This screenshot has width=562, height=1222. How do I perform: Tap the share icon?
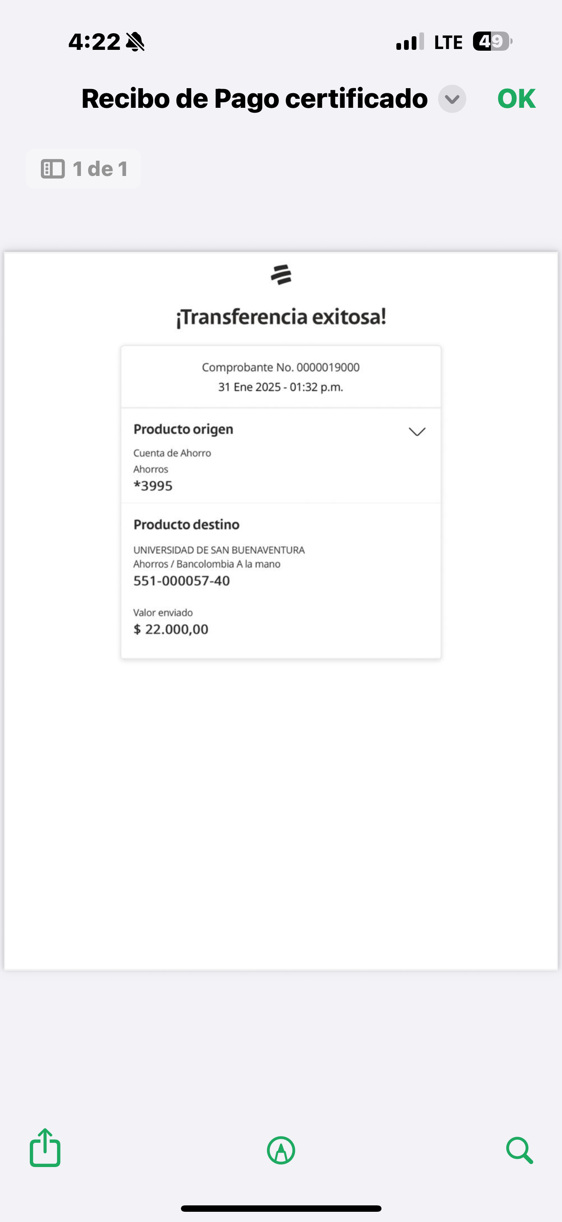[45, 1147]
